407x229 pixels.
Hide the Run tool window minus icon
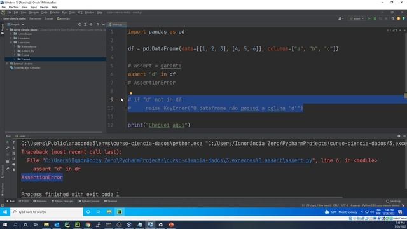[x=404, y=136]
